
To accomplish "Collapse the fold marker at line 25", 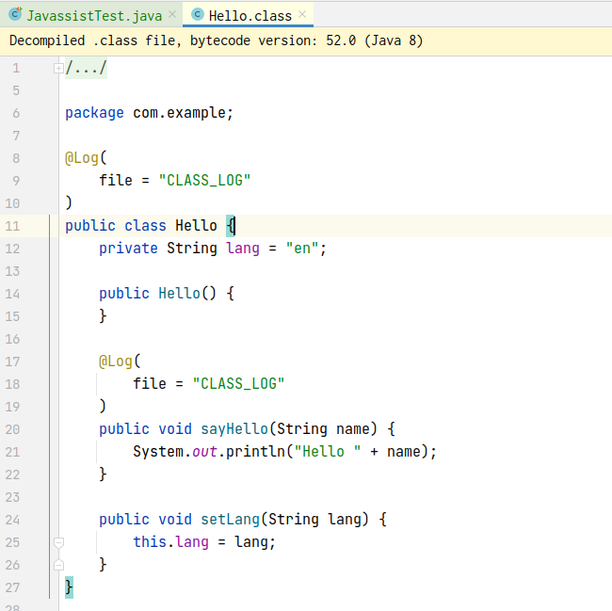I will point(58,542).
